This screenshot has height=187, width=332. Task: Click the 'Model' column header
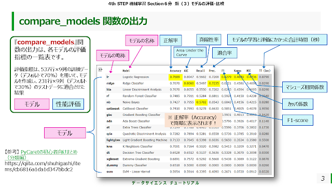[x=126, y=71]
